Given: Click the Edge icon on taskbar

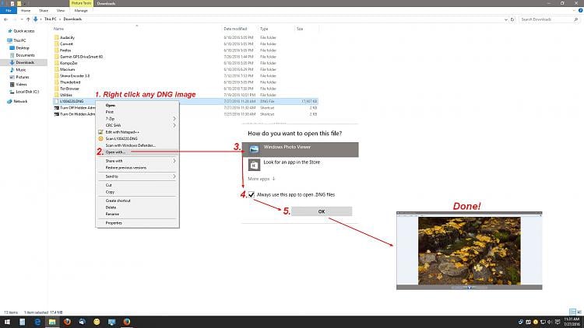Looking at the screenshot, I should (37, 322).
